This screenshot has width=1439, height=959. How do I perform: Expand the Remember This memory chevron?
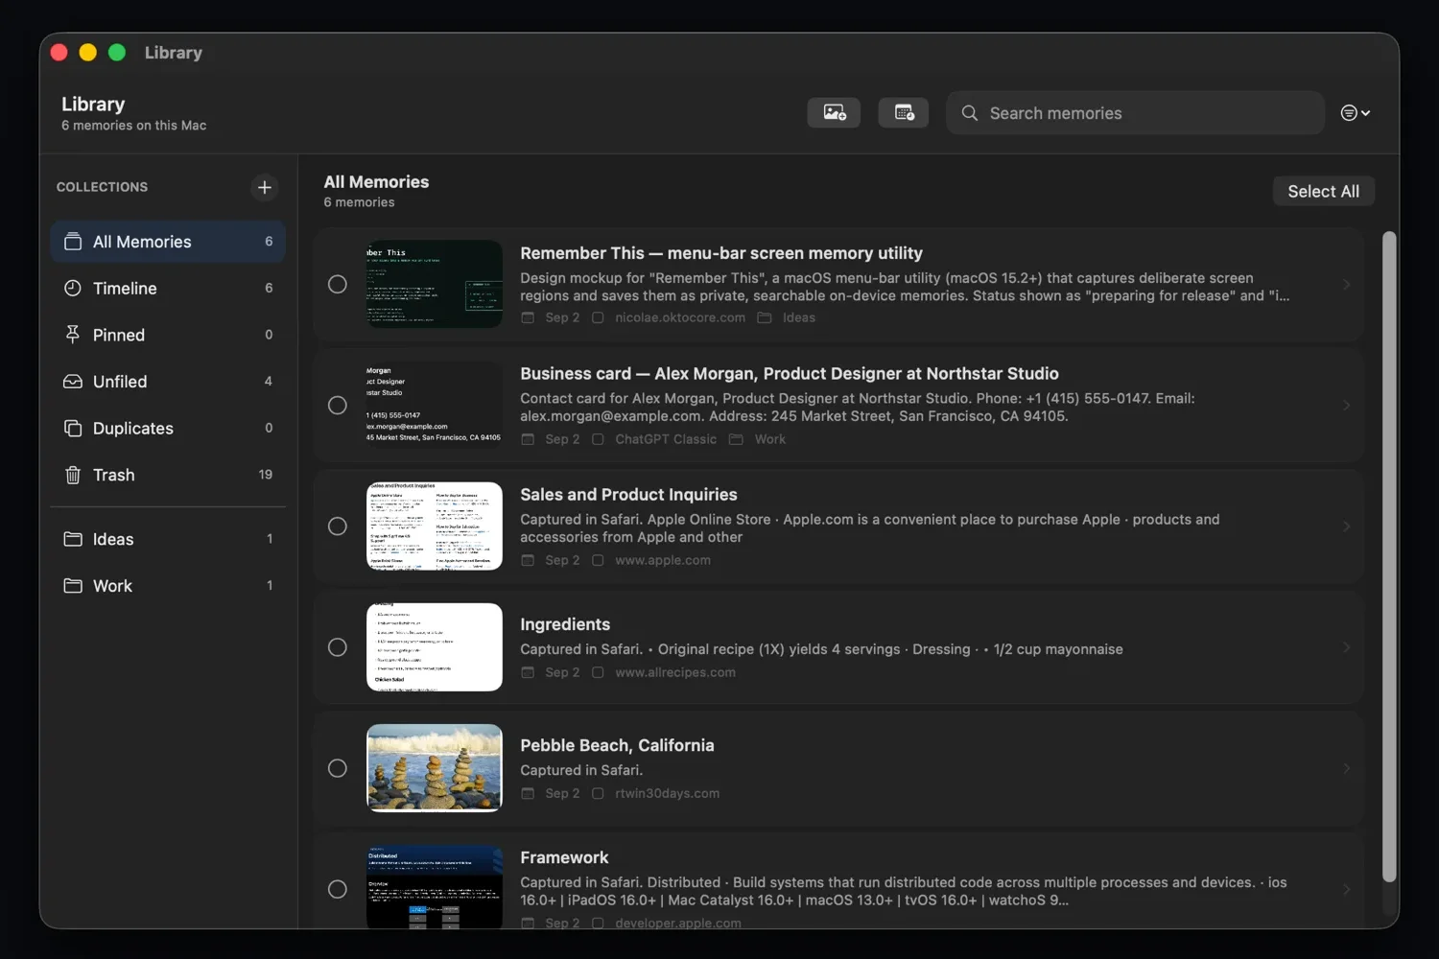point(1346,284)
